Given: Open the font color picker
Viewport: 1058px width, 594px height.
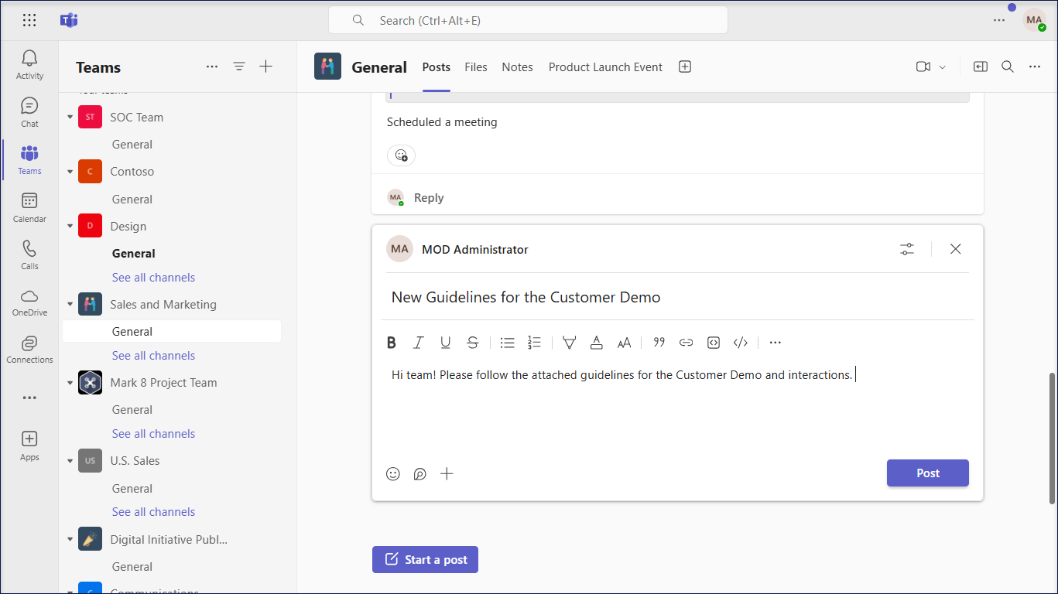Looking at the screenshot, I should pos(597,343).
